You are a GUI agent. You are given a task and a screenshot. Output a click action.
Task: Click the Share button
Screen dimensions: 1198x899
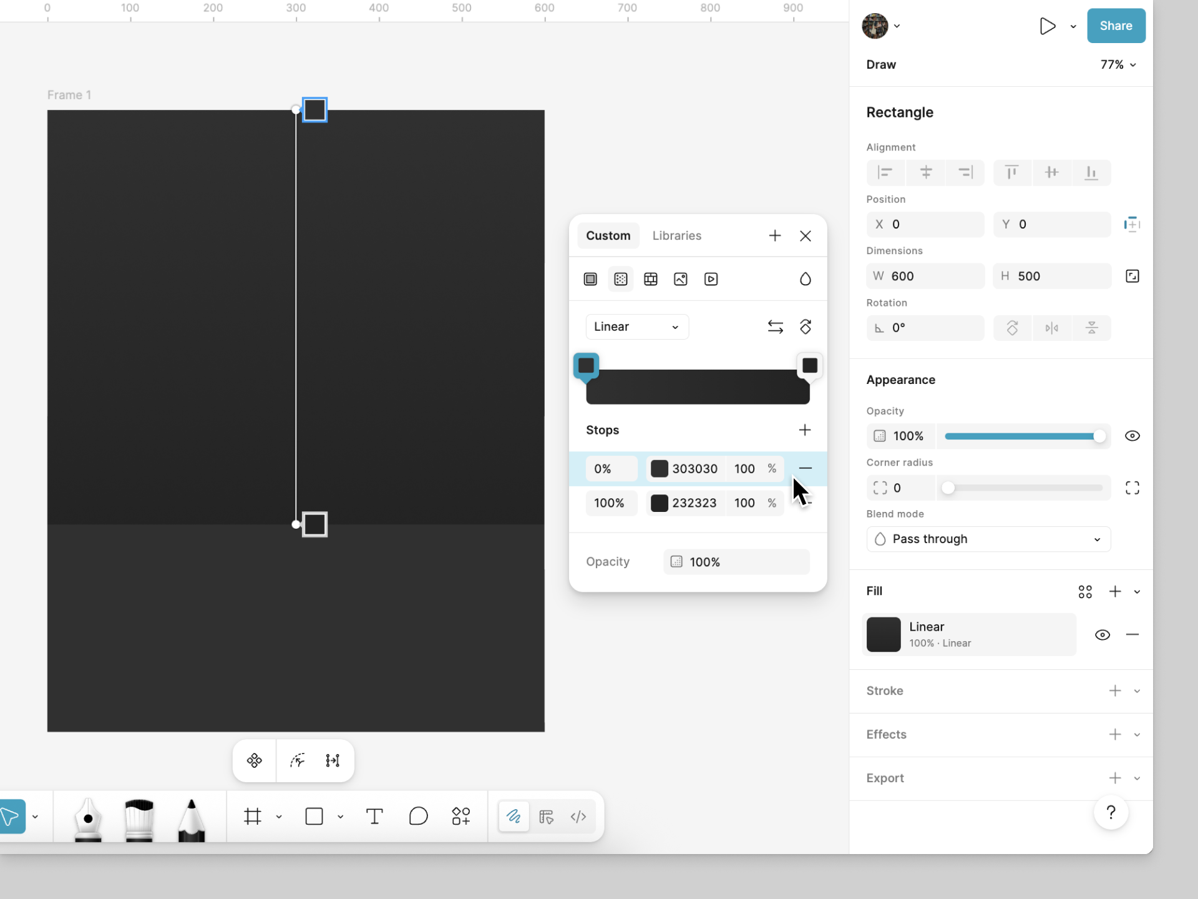1116,26
